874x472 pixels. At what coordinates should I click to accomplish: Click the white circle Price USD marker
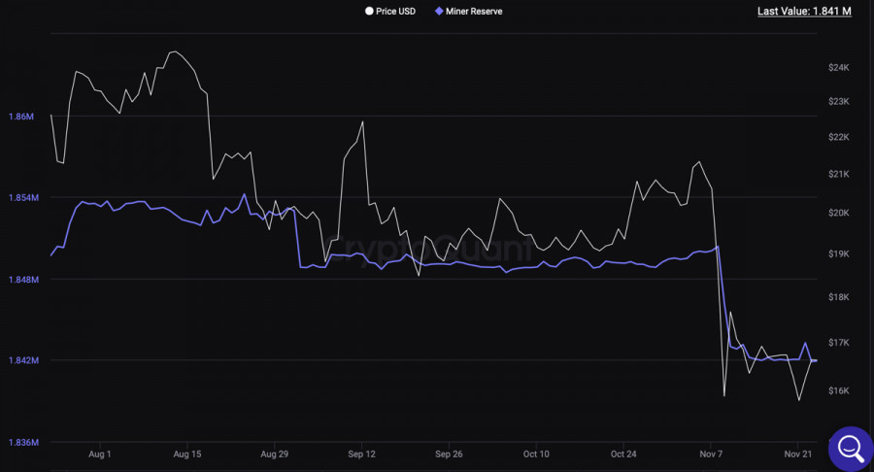tap(368, 12)
